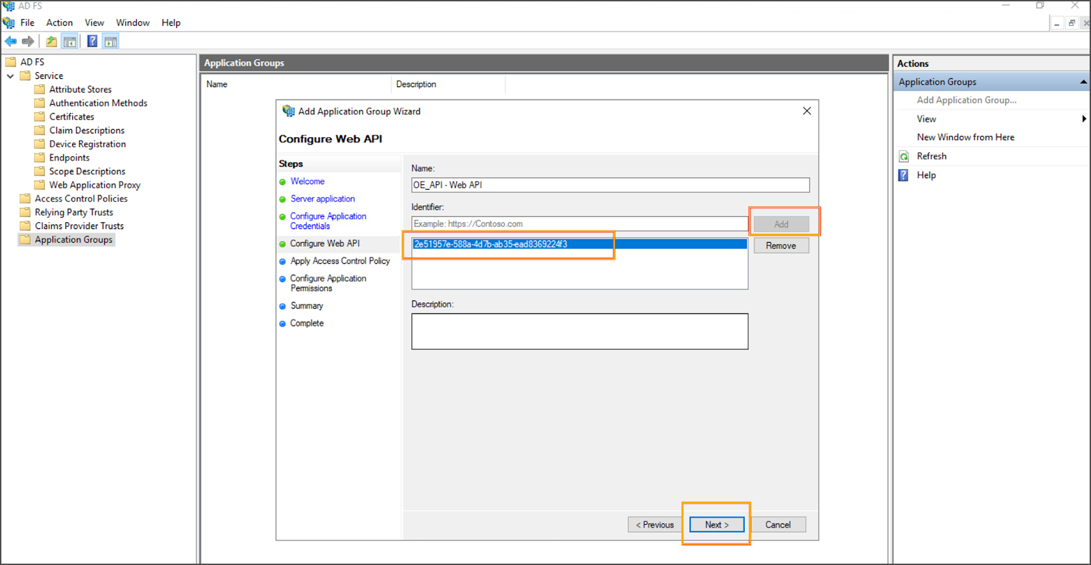Screen dimensions: 1091x565
Task: Click the Remove identifier button
Action: tap(780, 245)
